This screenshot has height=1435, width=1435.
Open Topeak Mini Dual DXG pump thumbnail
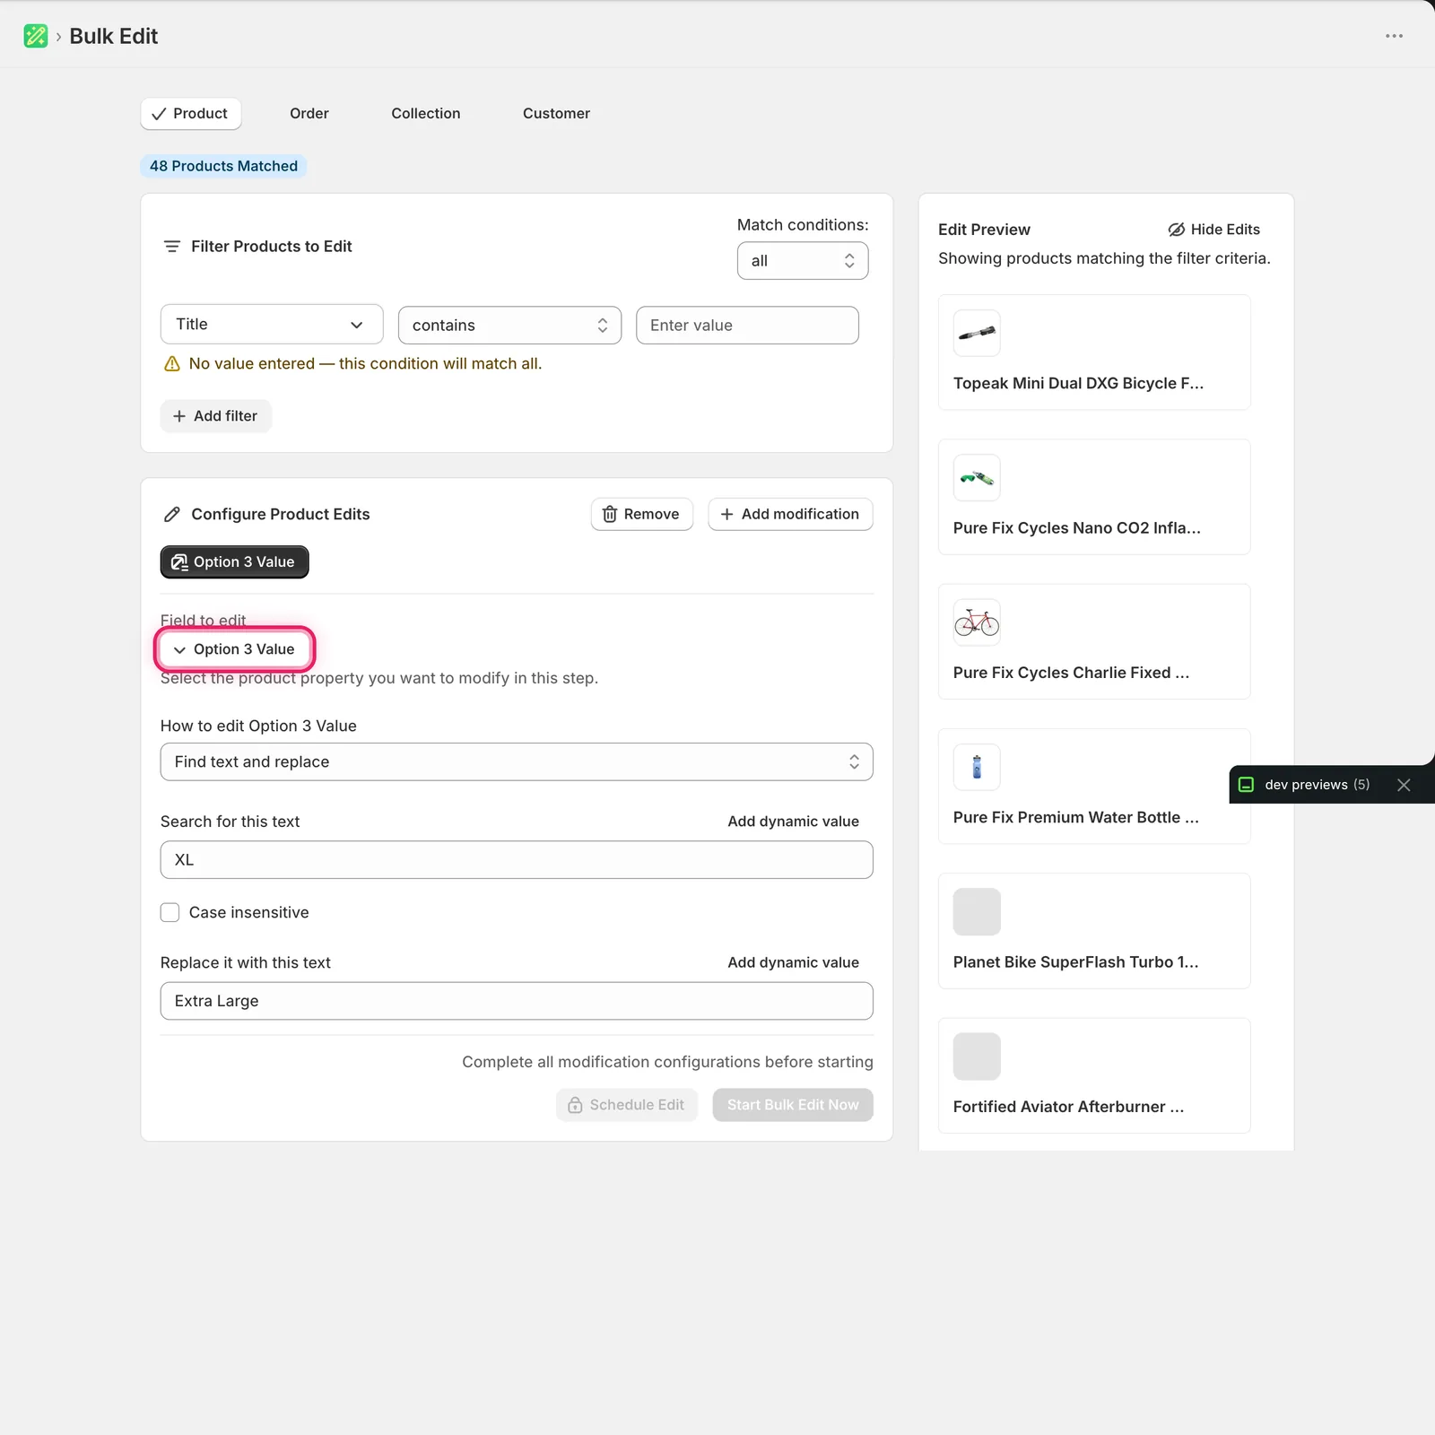(977, 333)
